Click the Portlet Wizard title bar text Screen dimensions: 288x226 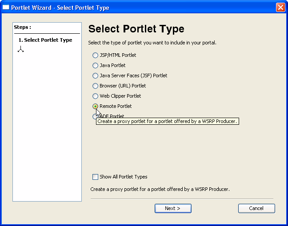pyautogui.click(x=60, y=8)
